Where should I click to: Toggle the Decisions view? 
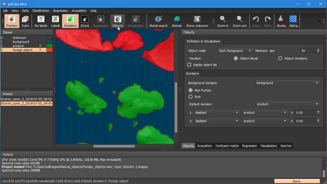[x=71, y=21]
